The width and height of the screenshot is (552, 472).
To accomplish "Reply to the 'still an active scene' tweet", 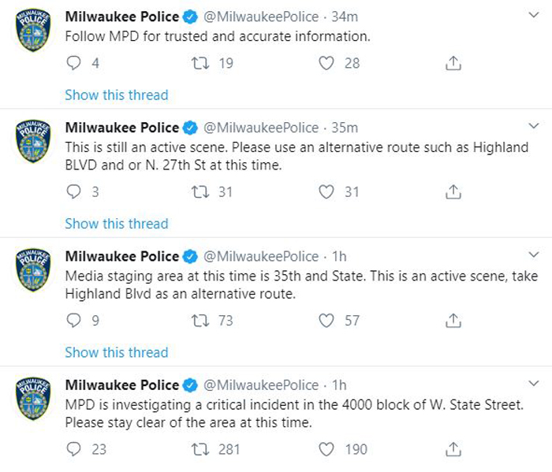I will [x=73, y=192].
